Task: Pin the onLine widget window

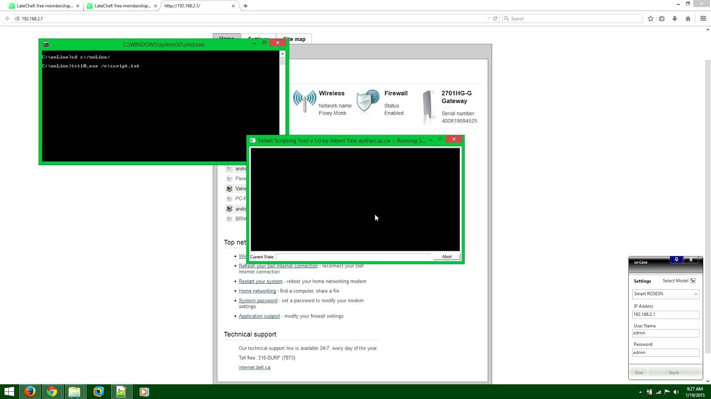Action: pyautogui.click(x=676, y=259)
